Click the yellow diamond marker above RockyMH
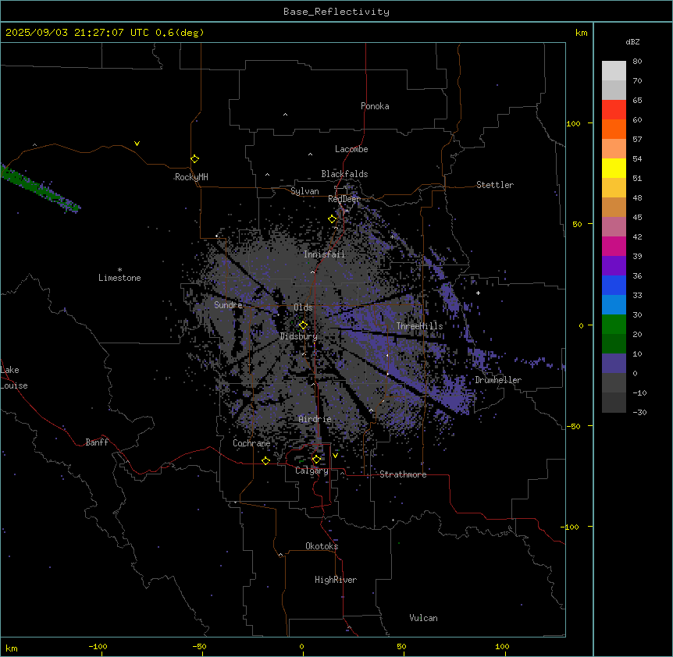 pos(194,159)
